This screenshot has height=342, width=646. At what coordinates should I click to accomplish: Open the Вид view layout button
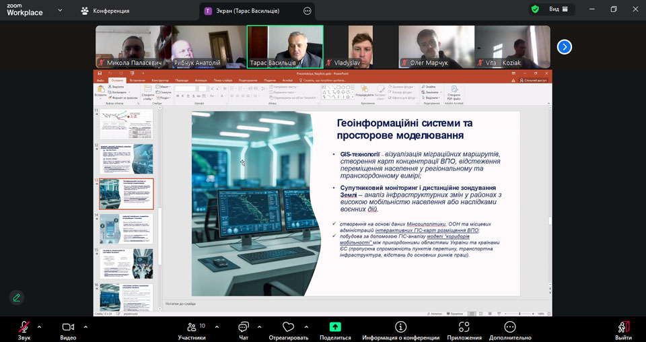click(559, 9)
